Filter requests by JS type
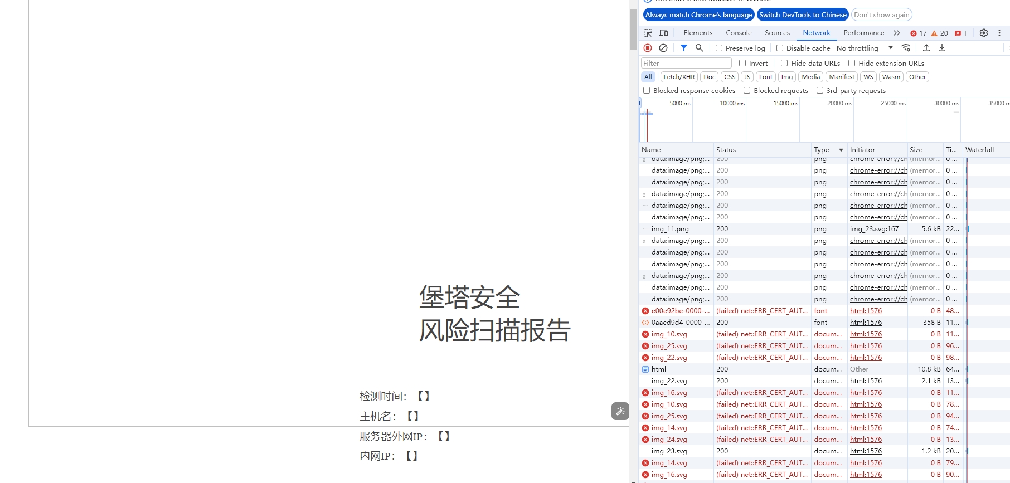The width and height of the screenshot is (1010, 483). click(747, 77)
